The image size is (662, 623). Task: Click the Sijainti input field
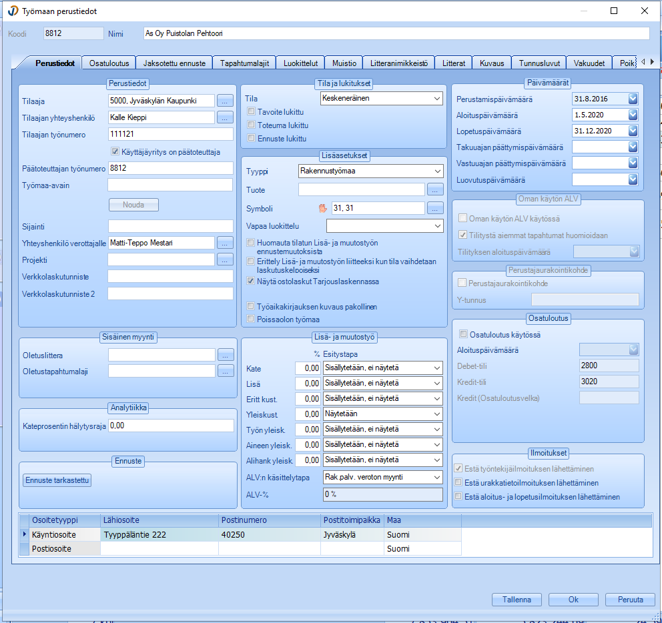[x=170, y=226]
